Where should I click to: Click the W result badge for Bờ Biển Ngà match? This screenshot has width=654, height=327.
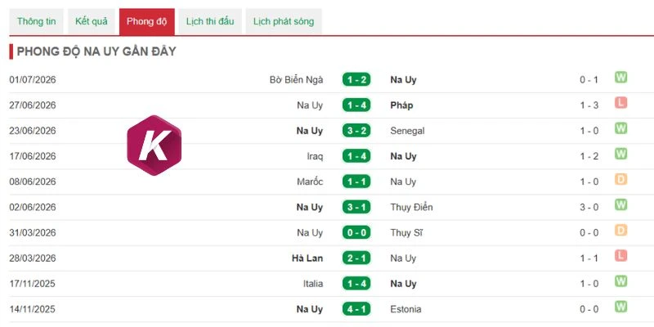(x=620, y=78)
